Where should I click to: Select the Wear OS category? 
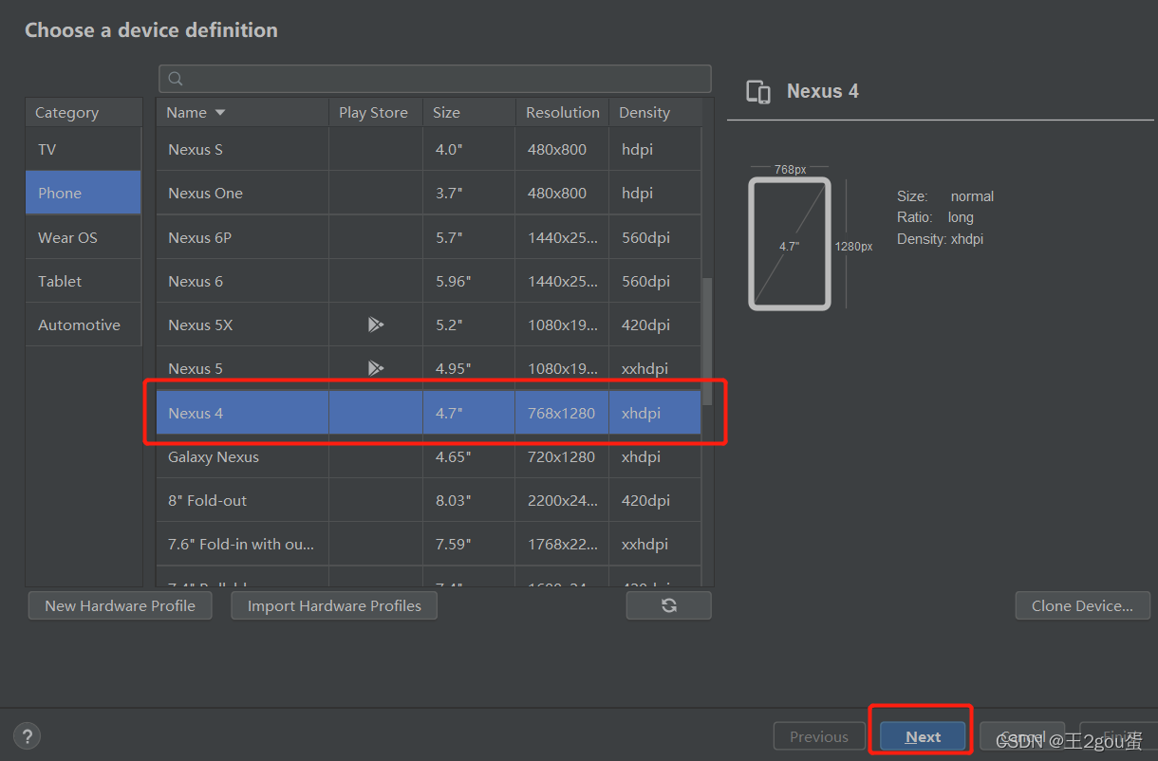point(84,237)
